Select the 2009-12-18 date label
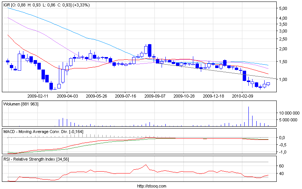 tap(213, 96)
